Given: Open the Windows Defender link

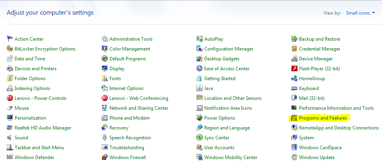Looking at the screenshot, I should pos(34,157).
